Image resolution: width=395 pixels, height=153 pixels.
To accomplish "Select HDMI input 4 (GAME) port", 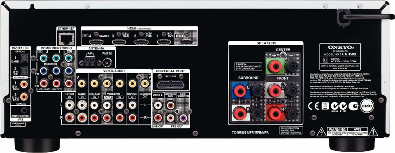I will (x=96, y=42).
